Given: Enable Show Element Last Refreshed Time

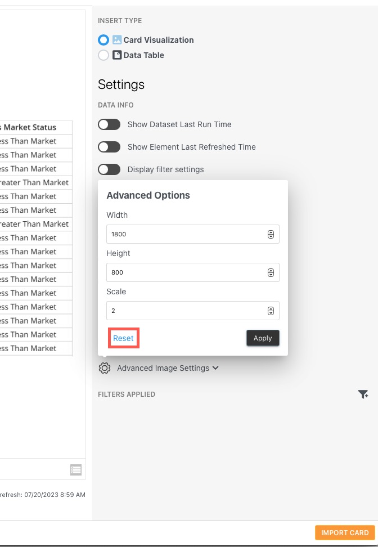Looking at the screenshot, I should tap(109, 146).
